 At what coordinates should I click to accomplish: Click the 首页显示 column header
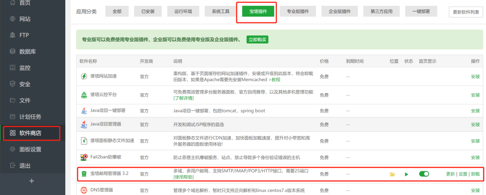click(427, 61)
